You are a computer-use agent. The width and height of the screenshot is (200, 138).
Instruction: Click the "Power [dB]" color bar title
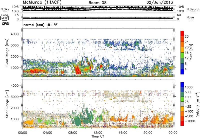tap(191, 53)
